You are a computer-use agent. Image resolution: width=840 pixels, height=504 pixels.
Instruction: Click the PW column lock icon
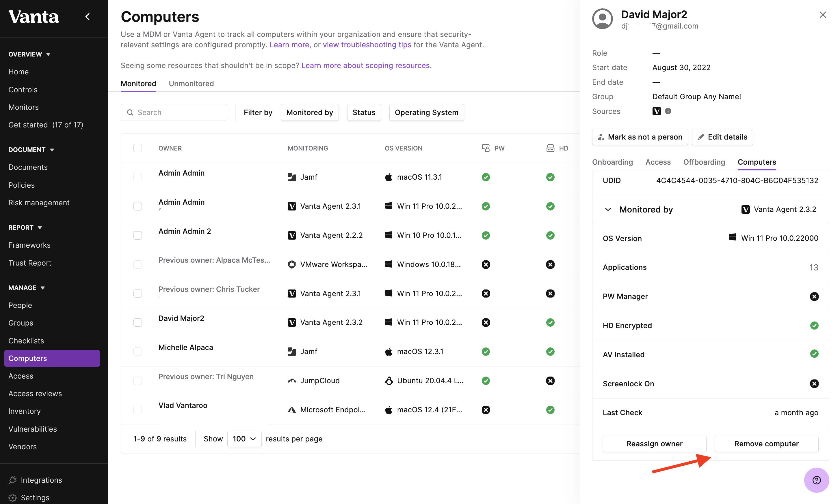(x=486, y=148)
